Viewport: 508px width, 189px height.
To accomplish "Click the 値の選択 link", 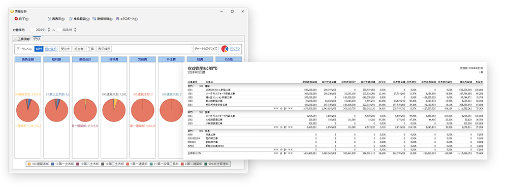I will tap(50, 49).
